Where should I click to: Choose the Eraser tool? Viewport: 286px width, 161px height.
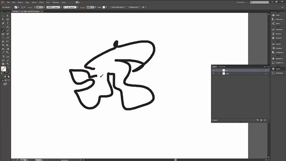(8, 34)
